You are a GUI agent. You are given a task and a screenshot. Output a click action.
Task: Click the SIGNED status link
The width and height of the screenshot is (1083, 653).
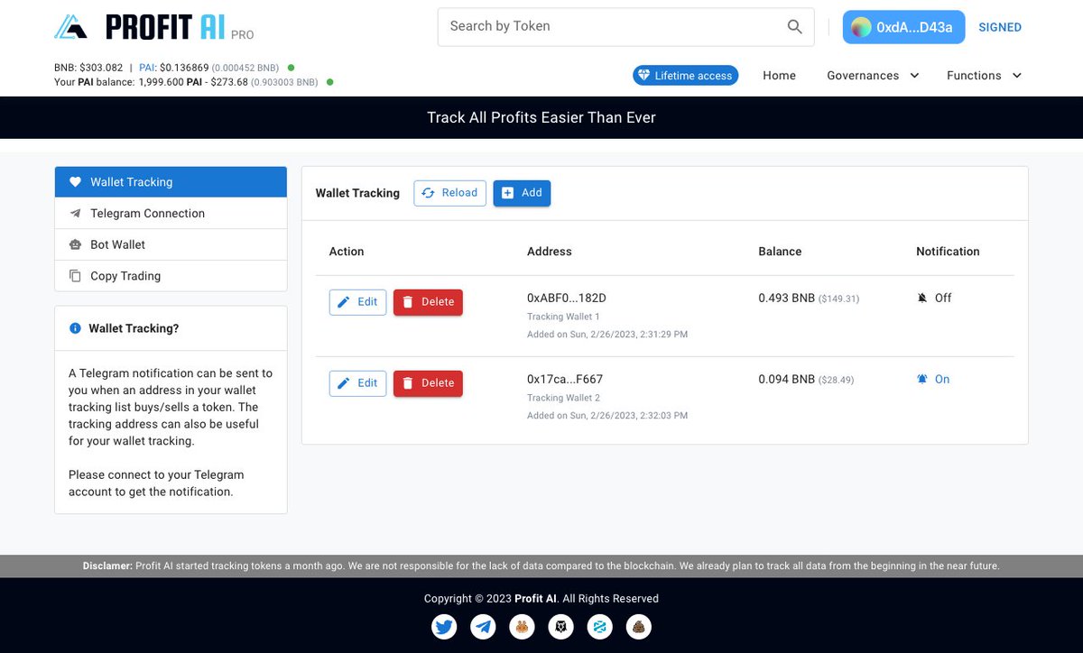click(x=1000, y=27)
